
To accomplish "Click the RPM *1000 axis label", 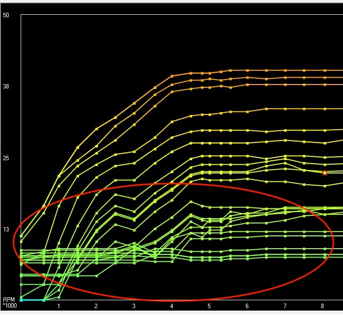I will [x=9, y=302].
